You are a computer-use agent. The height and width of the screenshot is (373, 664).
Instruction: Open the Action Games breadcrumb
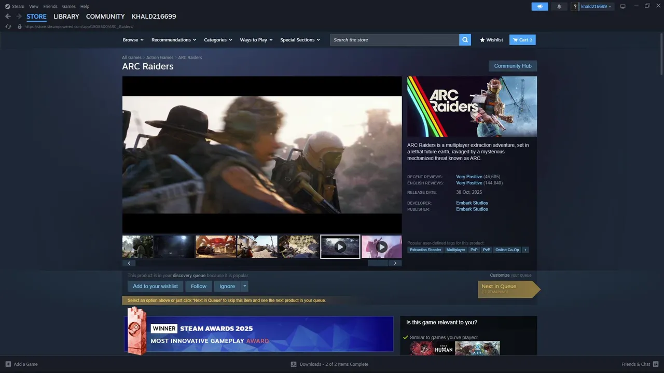[x=160, y=58]
